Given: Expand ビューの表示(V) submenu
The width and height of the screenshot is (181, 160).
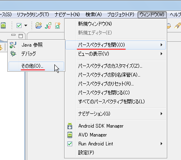Looking at the screenshot, I should 116,54.
